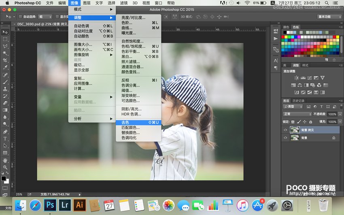Open the 自动选择 组 dropdown

[x=45, y=17]
